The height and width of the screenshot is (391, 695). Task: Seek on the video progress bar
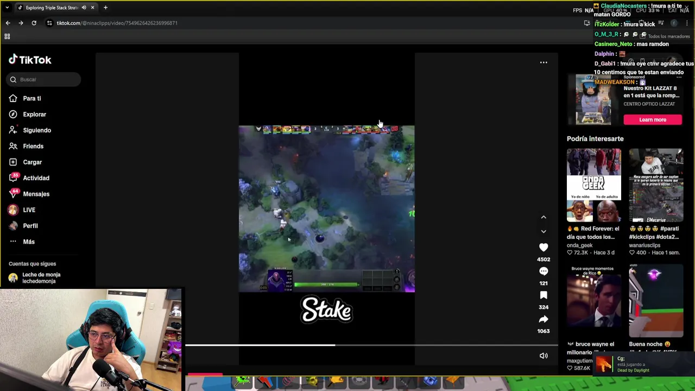(x=371, y=345)
